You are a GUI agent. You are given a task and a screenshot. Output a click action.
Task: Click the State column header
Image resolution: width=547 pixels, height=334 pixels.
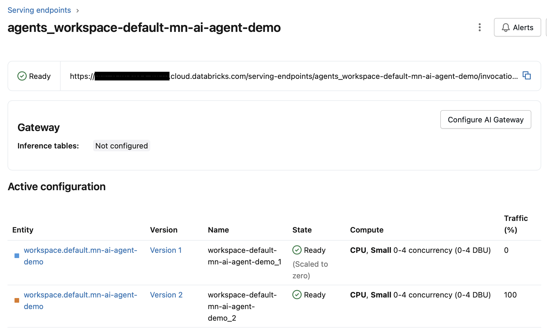[x=302, y=230]
